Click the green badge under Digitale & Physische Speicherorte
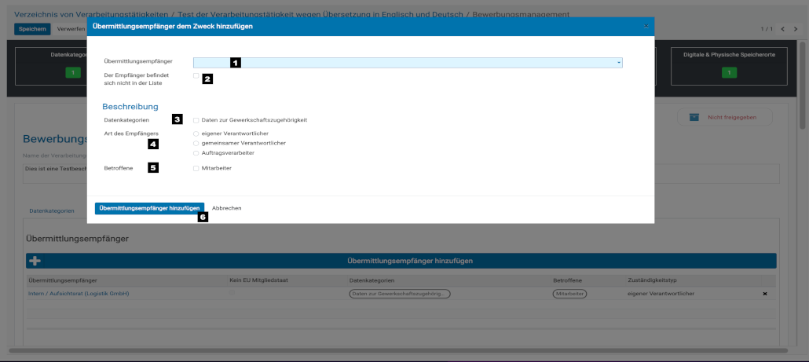Image resolution: width=809 pixels, height=362 pixels. [x=728, y=73]
